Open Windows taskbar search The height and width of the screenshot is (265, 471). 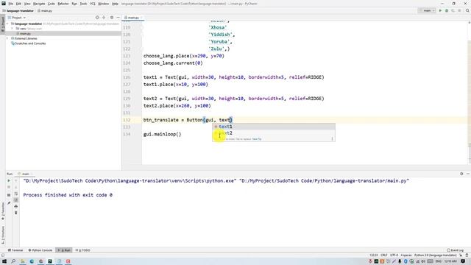[x=13, y=261]
